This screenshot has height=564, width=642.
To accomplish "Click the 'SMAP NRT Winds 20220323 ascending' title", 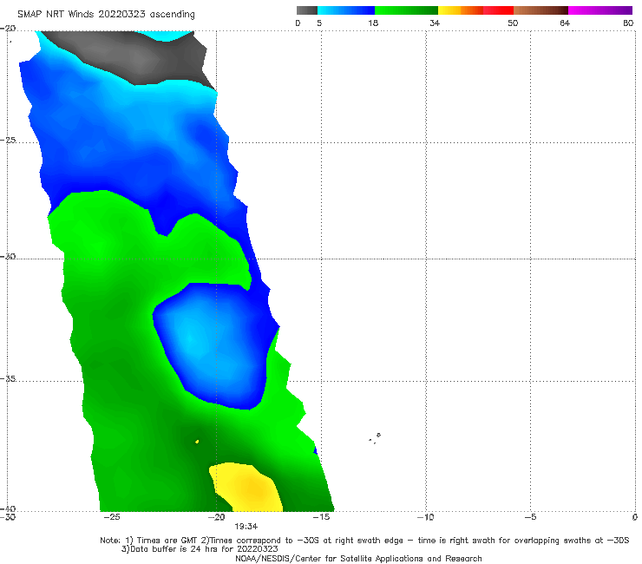I will pos(106,15).
